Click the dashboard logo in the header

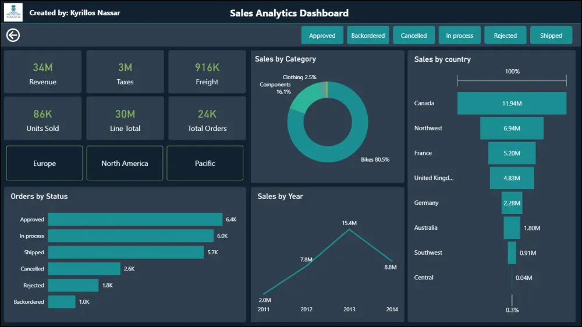(13, 12)
